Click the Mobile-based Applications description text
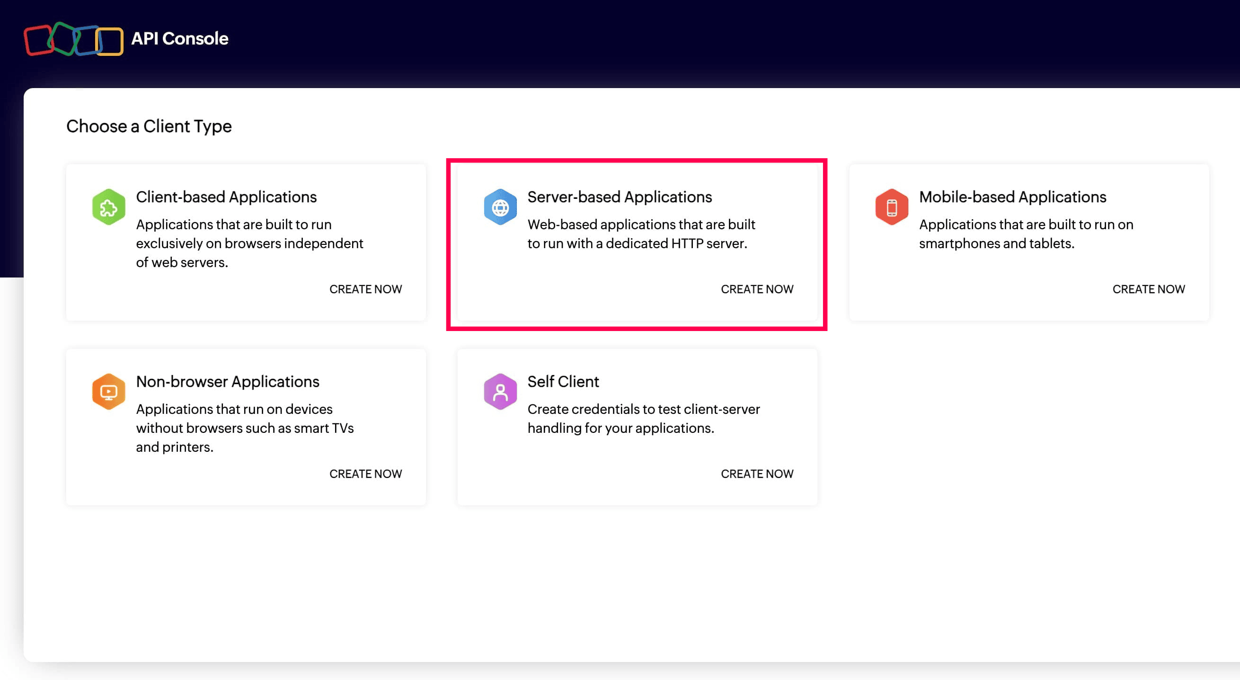1240x680 pixels. 1025,234
